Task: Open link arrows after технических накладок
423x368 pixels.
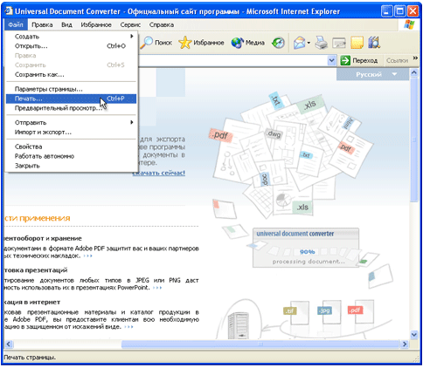Action: 87,256
